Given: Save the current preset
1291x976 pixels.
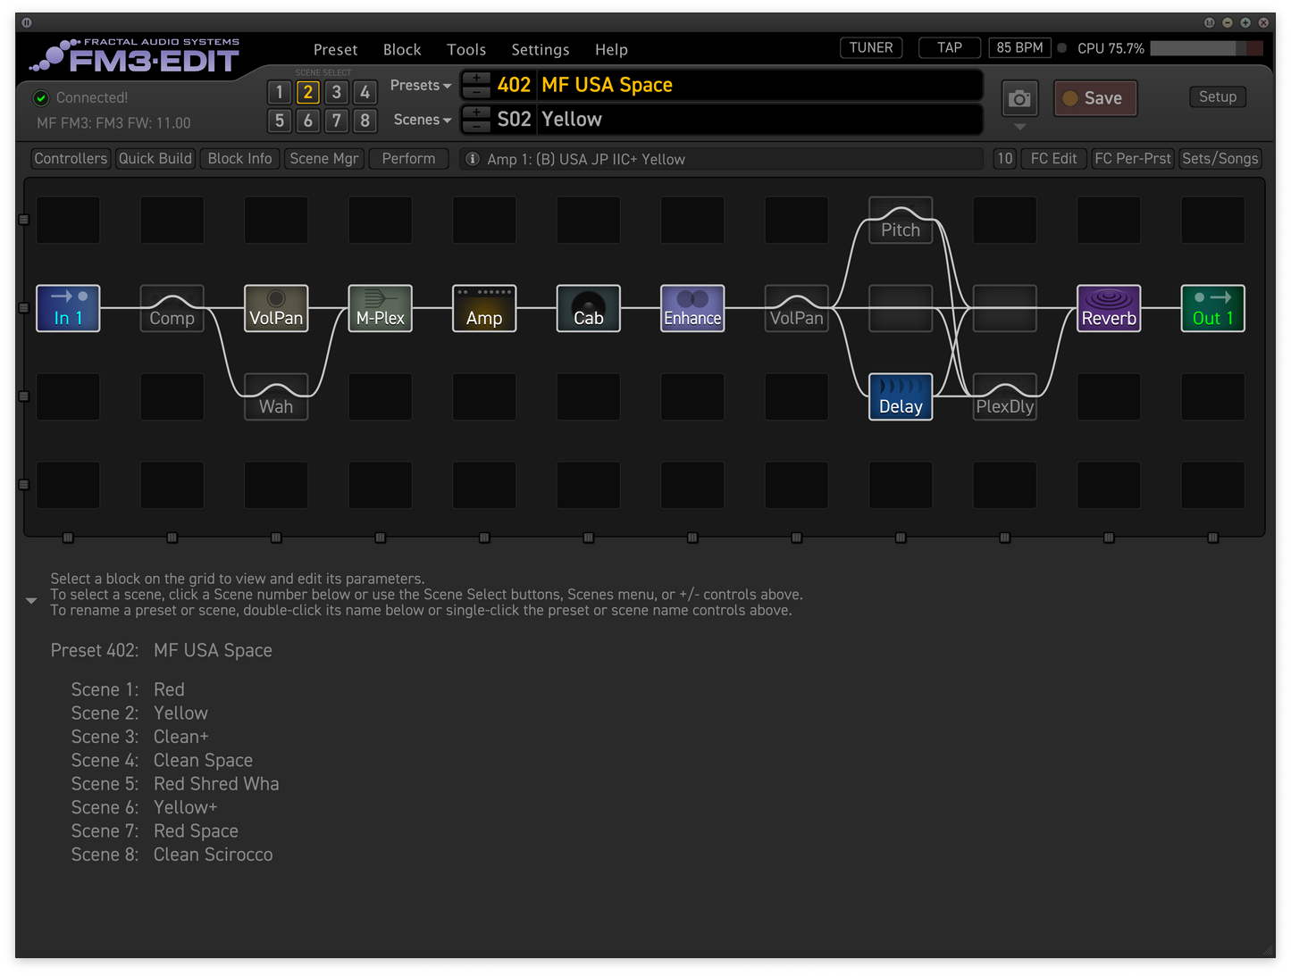Looking at the screenshot, I should tap(1094, 98).
